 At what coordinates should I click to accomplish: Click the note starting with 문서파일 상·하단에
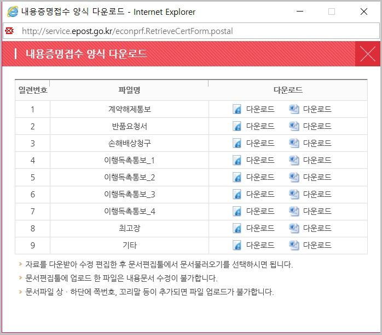click(x=149, y=292)
